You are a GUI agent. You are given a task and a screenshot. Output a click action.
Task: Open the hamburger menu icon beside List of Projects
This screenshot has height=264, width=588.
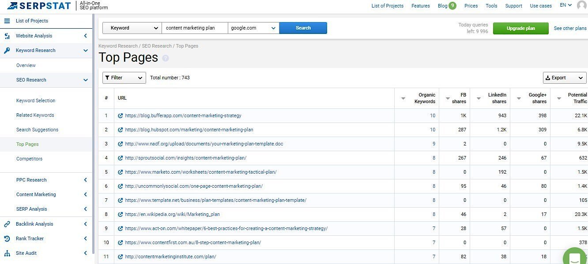point(7,21)
